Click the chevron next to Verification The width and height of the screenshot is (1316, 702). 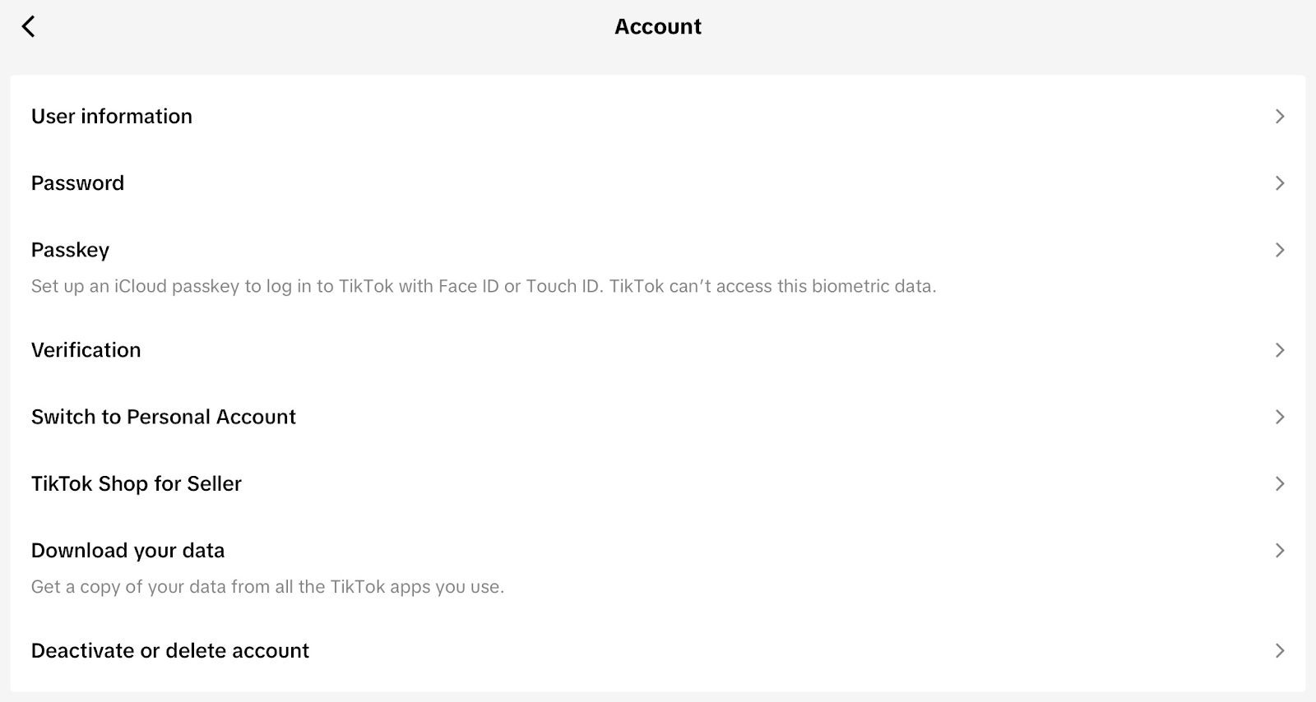coord(1280,349)
